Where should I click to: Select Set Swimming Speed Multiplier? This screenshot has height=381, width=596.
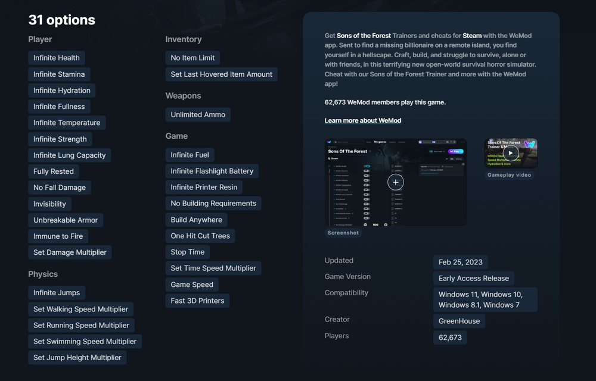coord(85,341)
